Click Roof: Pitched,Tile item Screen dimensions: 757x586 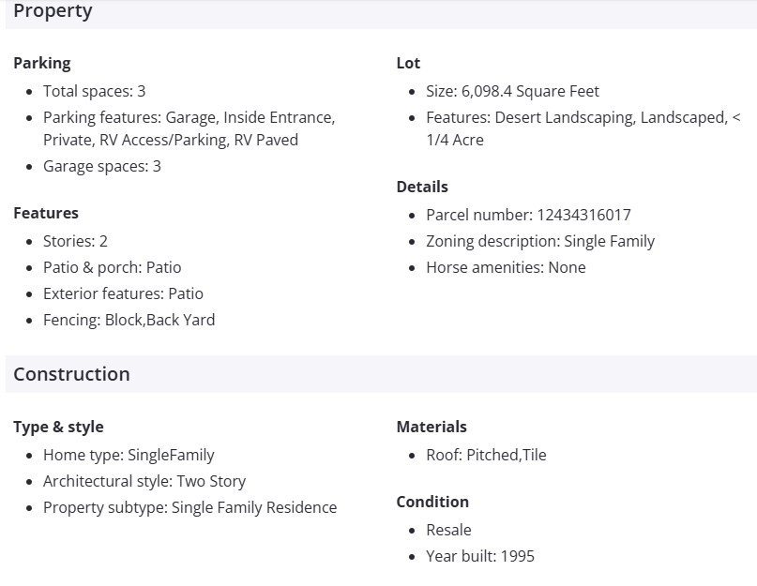coord(486,455)
